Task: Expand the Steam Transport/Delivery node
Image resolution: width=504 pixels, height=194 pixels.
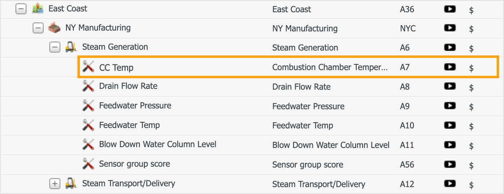Action: (55, 183)
